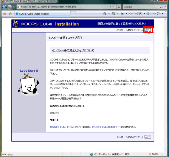Open the search provider dropdown arrow
The image size is (169, 157).
165,7
